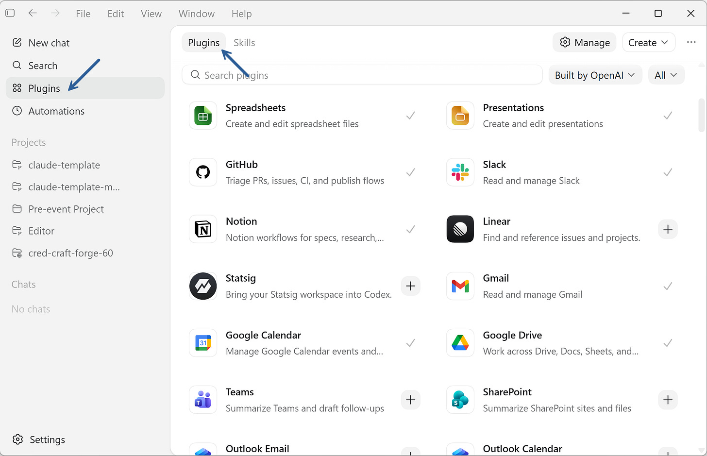The image size is (707, 456).
Task: Click the Notion installed checkmark
Action: point(410,229)
